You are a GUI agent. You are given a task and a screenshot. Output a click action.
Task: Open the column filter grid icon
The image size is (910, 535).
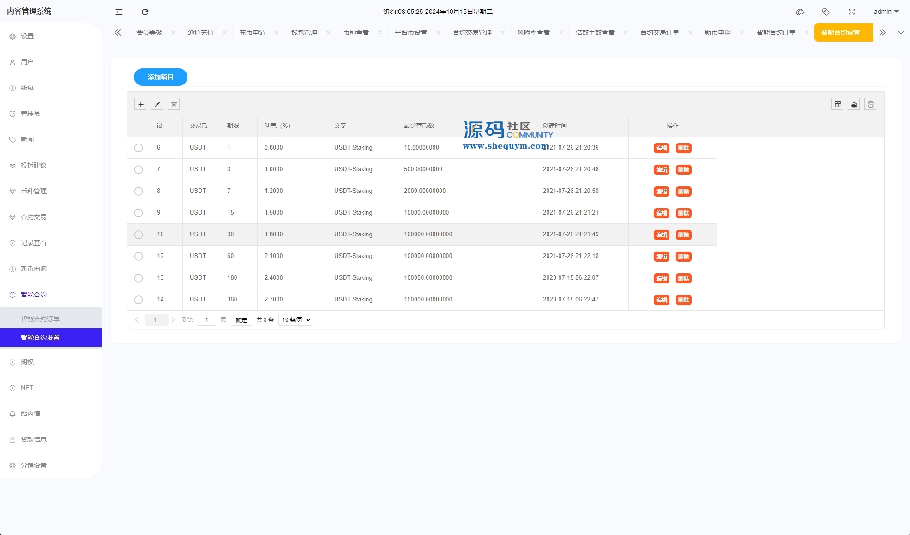[x=838, y=104]
